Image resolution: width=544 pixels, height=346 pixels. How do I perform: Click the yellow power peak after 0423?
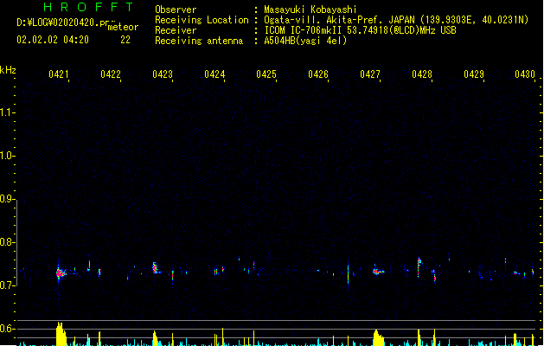[x=155, y=338]
